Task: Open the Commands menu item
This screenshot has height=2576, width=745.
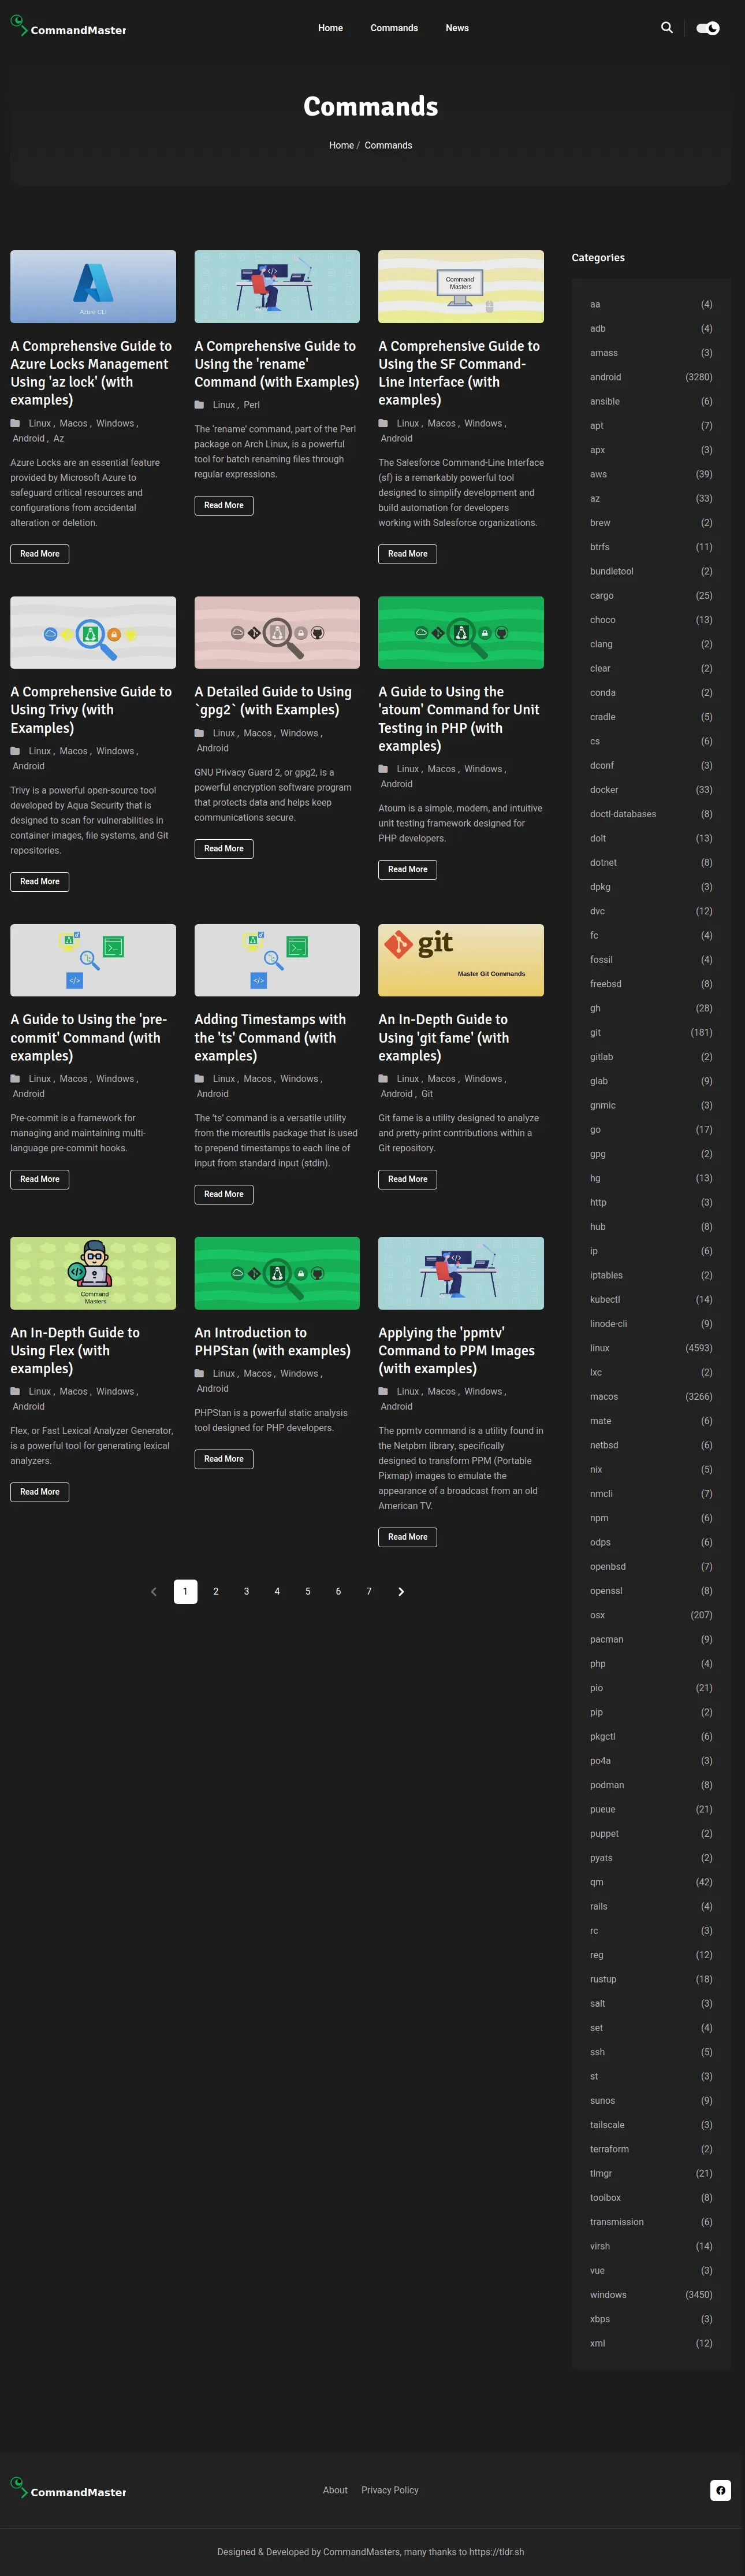Action: click(394, 28)
